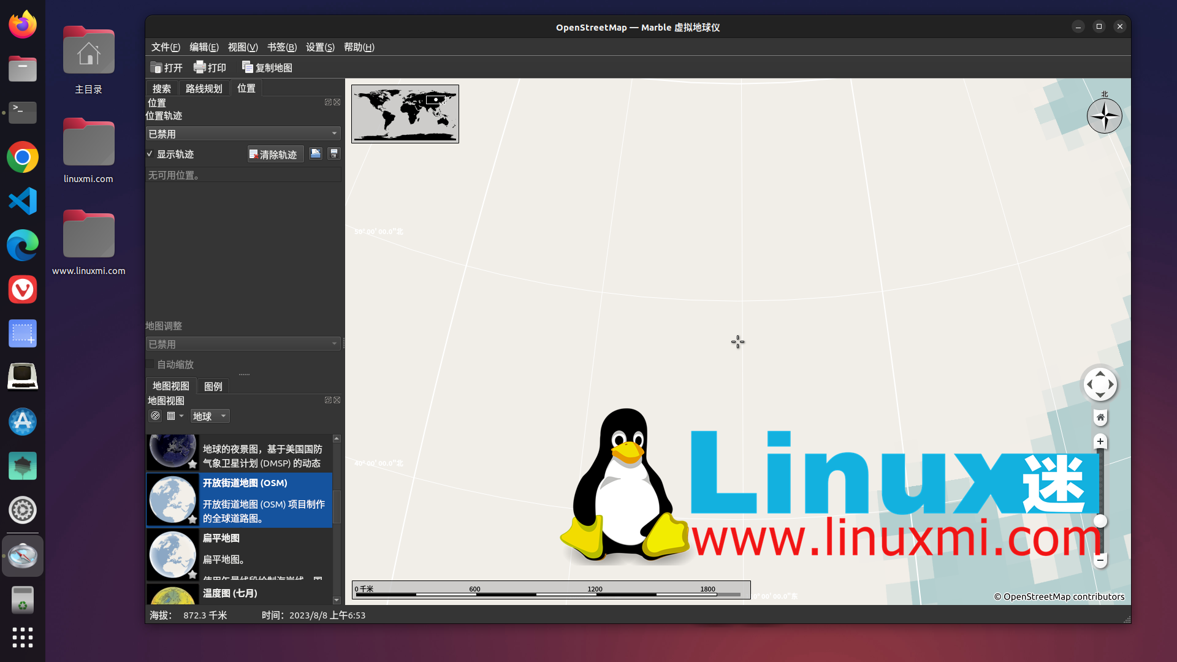Close the 位置 panel with its X icon
Image resolution: width=1177 pixels, height=662 pixels.
pyautogui.click(x=337, y=102)
